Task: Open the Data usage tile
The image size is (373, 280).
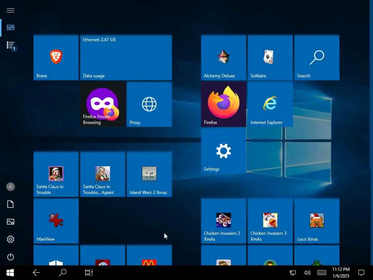Action: pyautogui.click(x=126, y=57)
